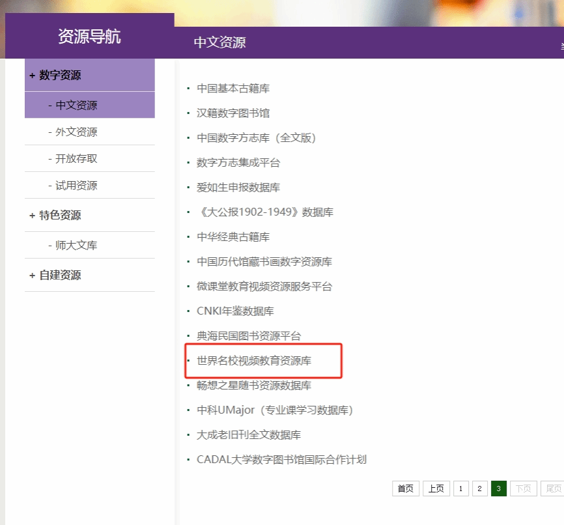Click the 资源导航 header title

[x=89, y=36]
